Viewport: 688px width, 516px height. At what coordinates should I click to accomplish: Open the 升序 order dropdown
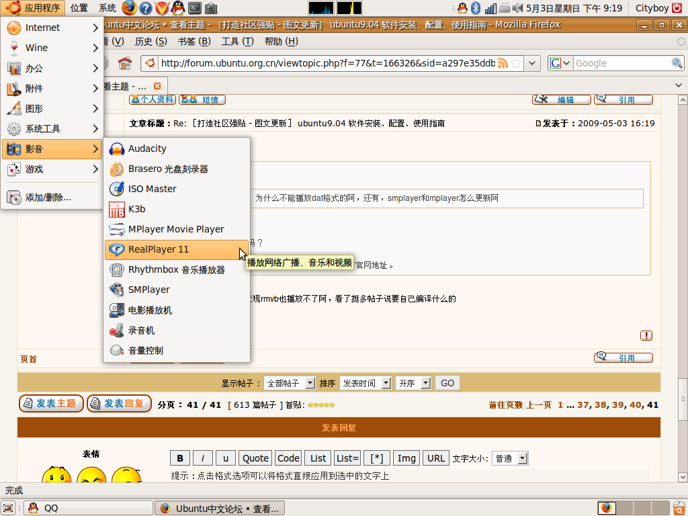[413, 383]
